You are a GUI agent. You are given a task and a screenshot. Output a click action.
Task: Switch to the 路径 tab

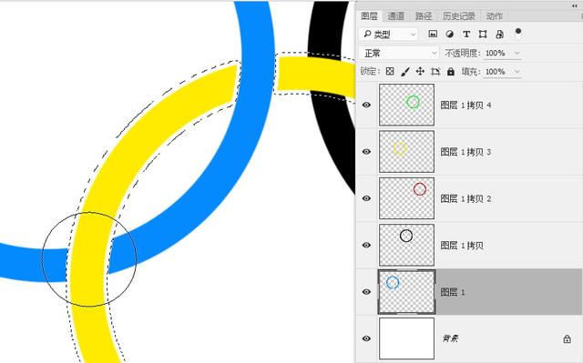[x=424, y=16]
